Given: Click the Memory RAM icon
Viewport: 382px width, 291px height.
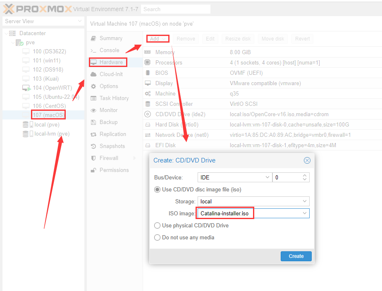Looking at the screenshot, I should click(148, 52).
